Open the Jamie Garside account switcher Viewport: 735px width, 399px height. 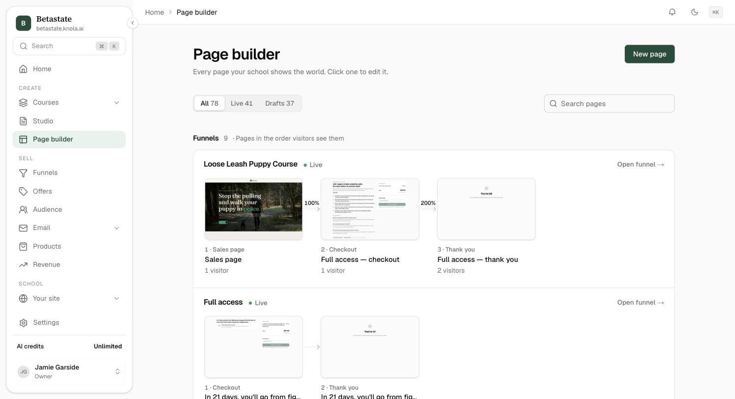pos(69,371)
